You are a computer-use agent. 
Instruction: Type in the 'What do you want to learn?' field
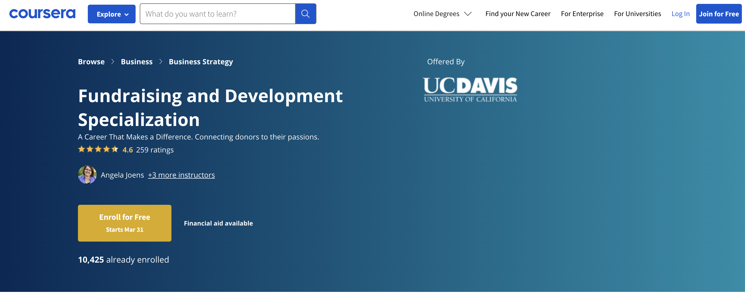click(x=217, y=13)
